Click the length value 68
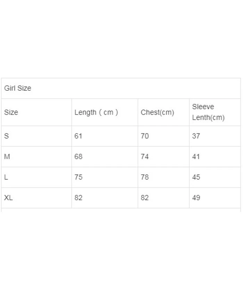Screen dimensions: 243x286 tap(78, 157)
